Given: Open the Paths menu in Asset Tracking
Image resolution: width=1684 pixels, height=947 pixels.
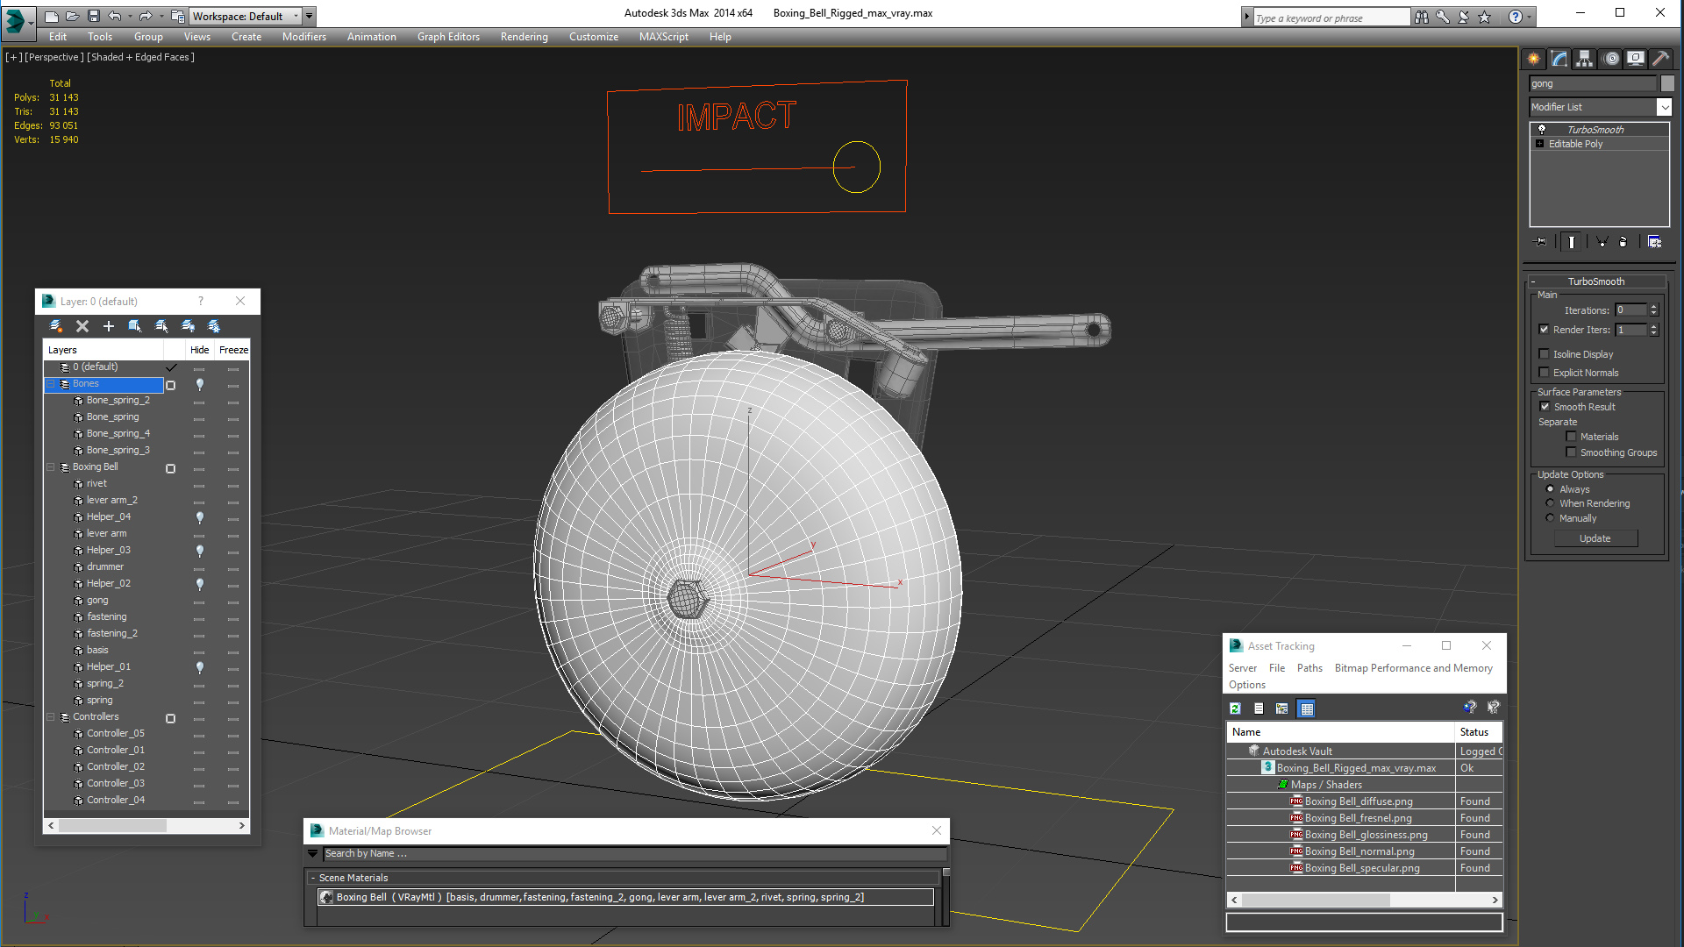Looking at the screenshot, I should pos(1309,668).
